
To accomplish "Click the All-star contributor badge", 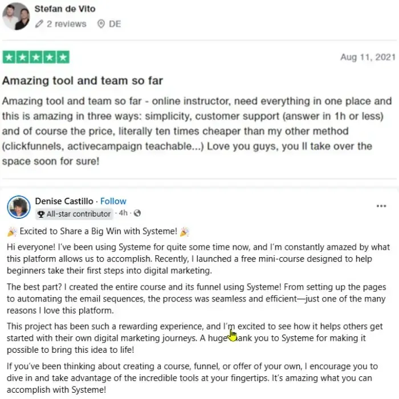I will tap(74, 214).
